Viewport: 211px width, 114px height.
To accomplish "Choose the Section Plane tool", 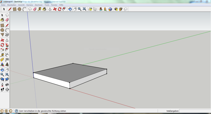I will click(7, 90).
